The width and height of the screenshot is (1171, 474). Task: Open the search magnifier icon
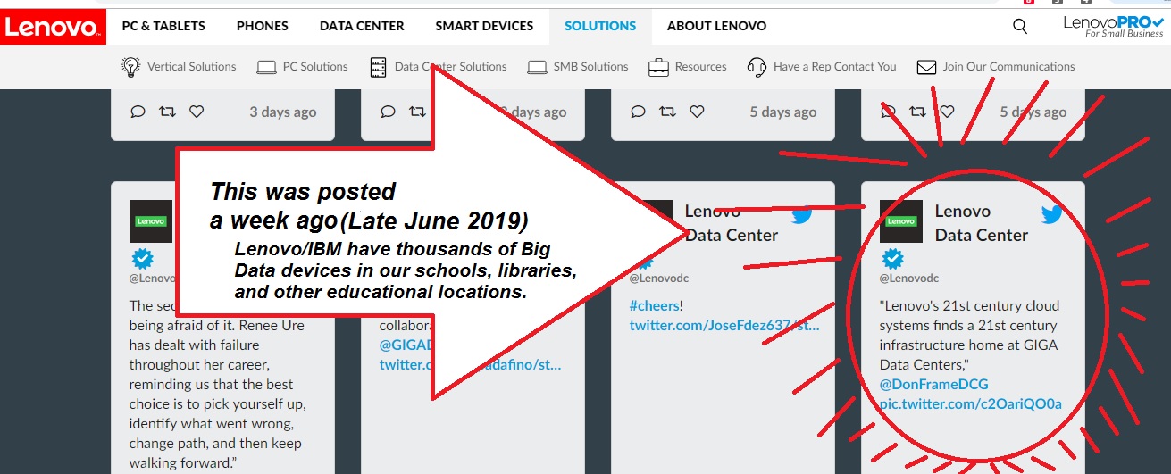click(1020, 26)
